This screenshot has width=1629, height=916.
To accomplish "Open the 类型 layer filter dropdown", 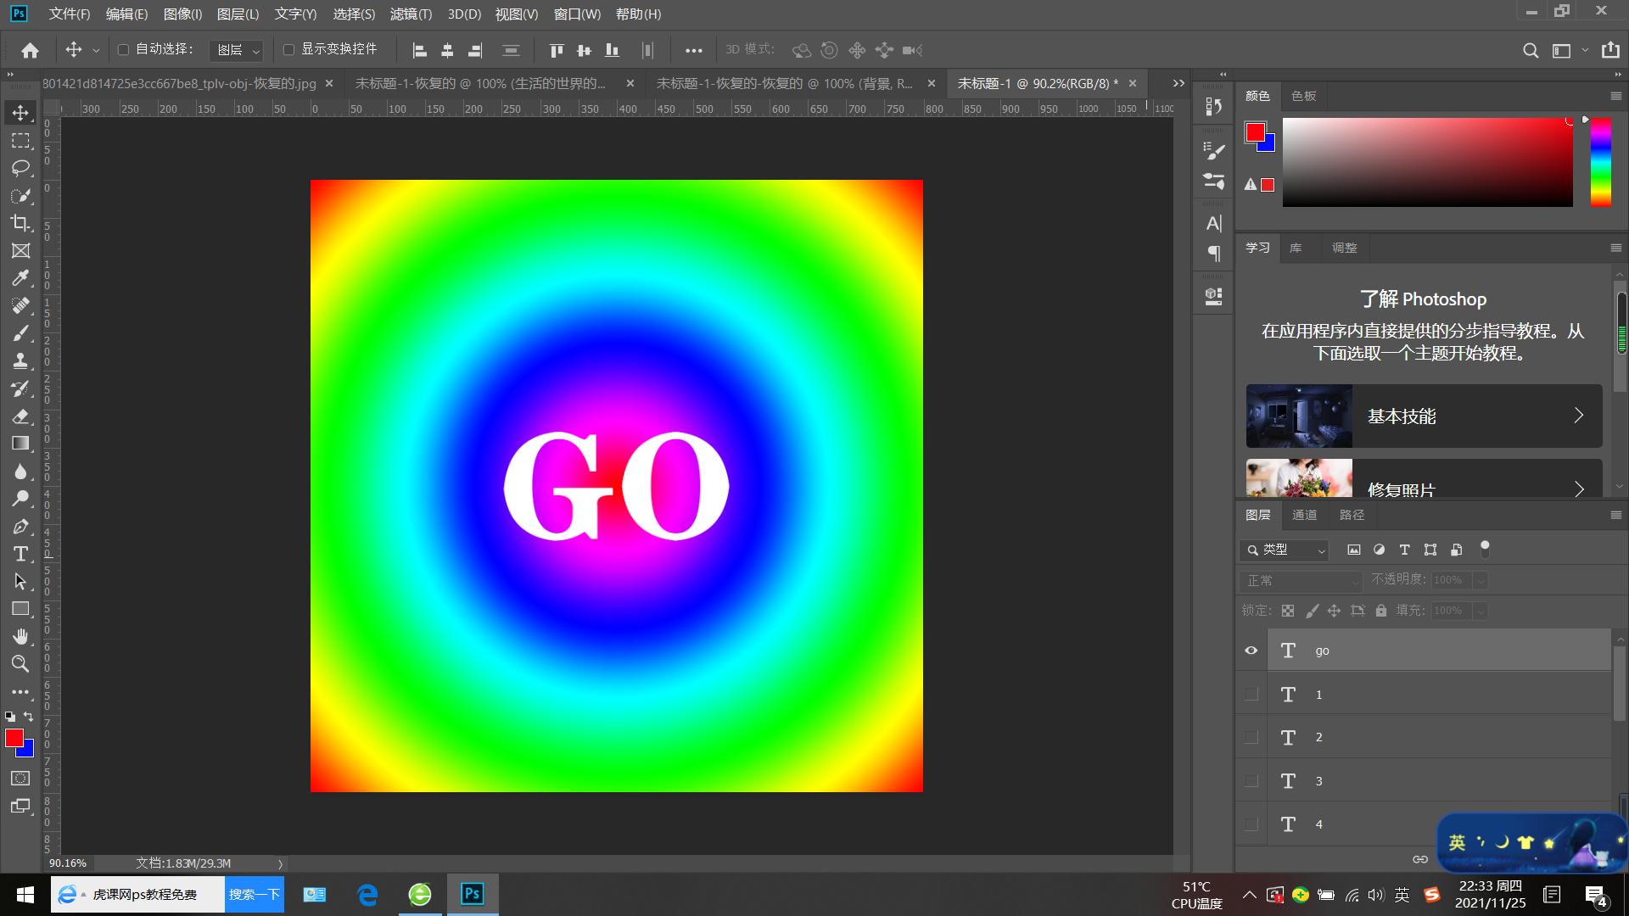I will pos(1285,550).
